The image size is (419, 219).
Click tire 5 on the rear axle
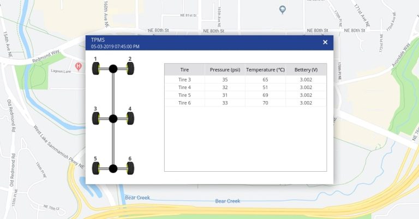coord(95,168)
